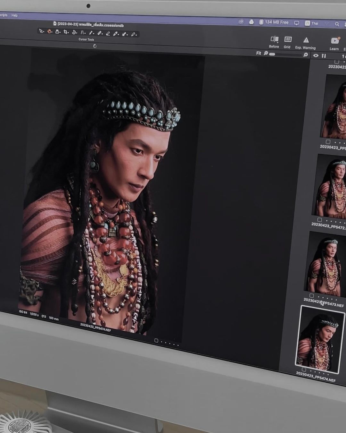This screenshot has width=346, height=433.
Task: Select the topmost portrait thumbnail in the browser
Action: point(334,106)
